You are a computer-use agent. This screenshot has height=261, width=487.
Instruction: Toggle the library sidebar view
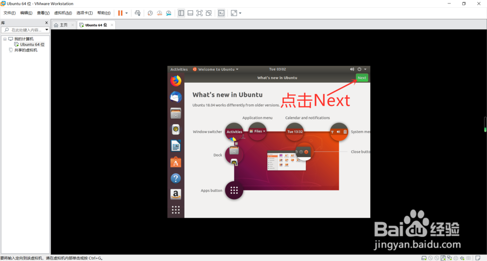tap(181, 13)
